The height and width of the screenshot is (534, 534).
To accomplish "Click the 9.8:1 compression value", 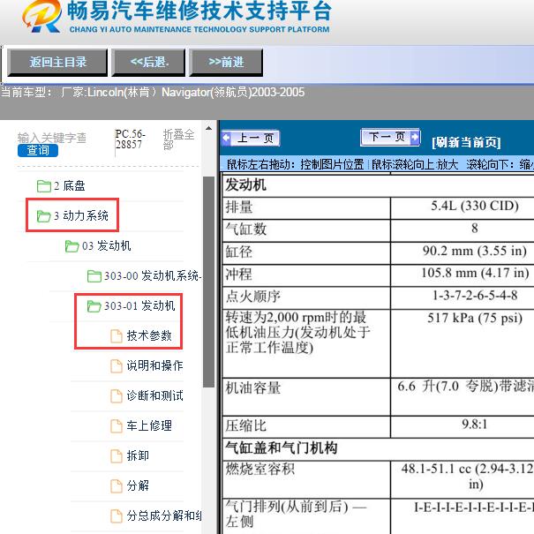I will [x=475, y=425].
